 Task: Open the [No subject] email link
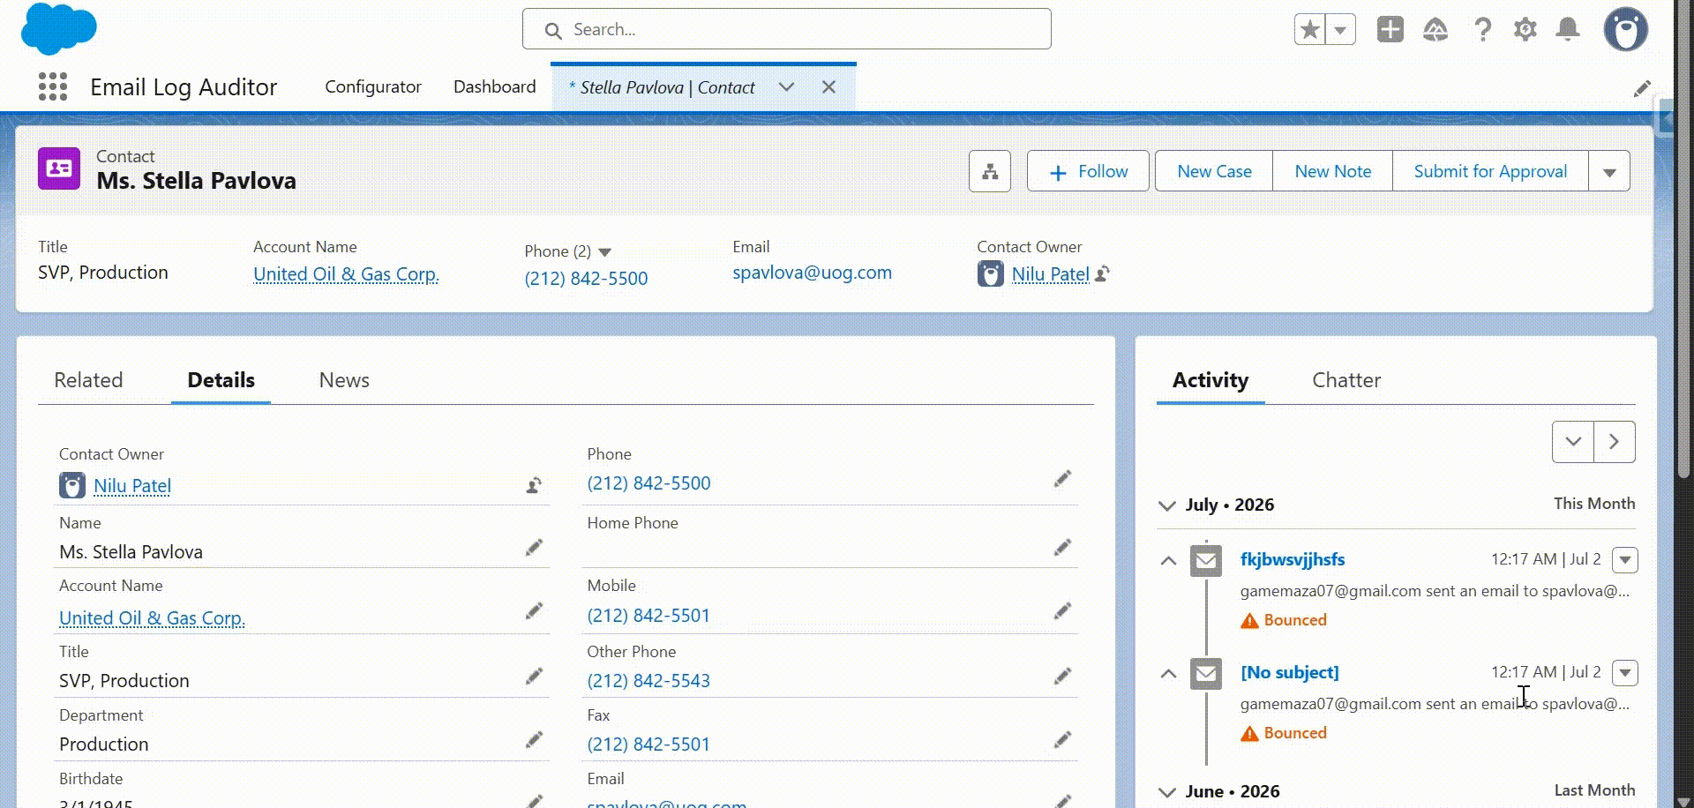(x=1289, y=672)
